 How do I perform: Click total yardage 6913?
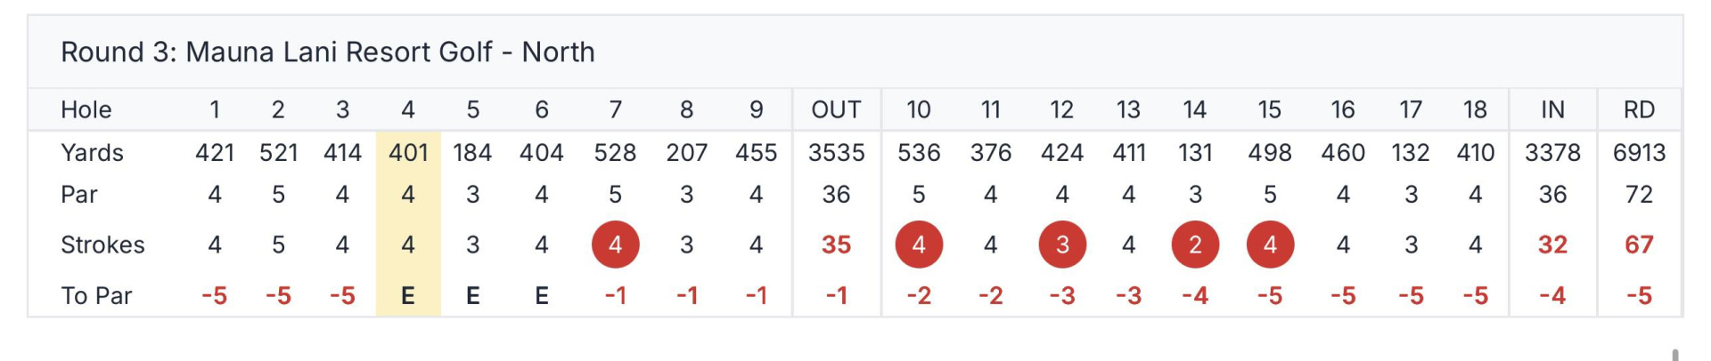point(1639,153)
